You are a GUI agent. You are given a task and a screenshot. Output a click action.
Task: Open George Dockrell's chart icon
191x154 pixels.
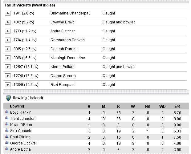click(x=7, y=143)
